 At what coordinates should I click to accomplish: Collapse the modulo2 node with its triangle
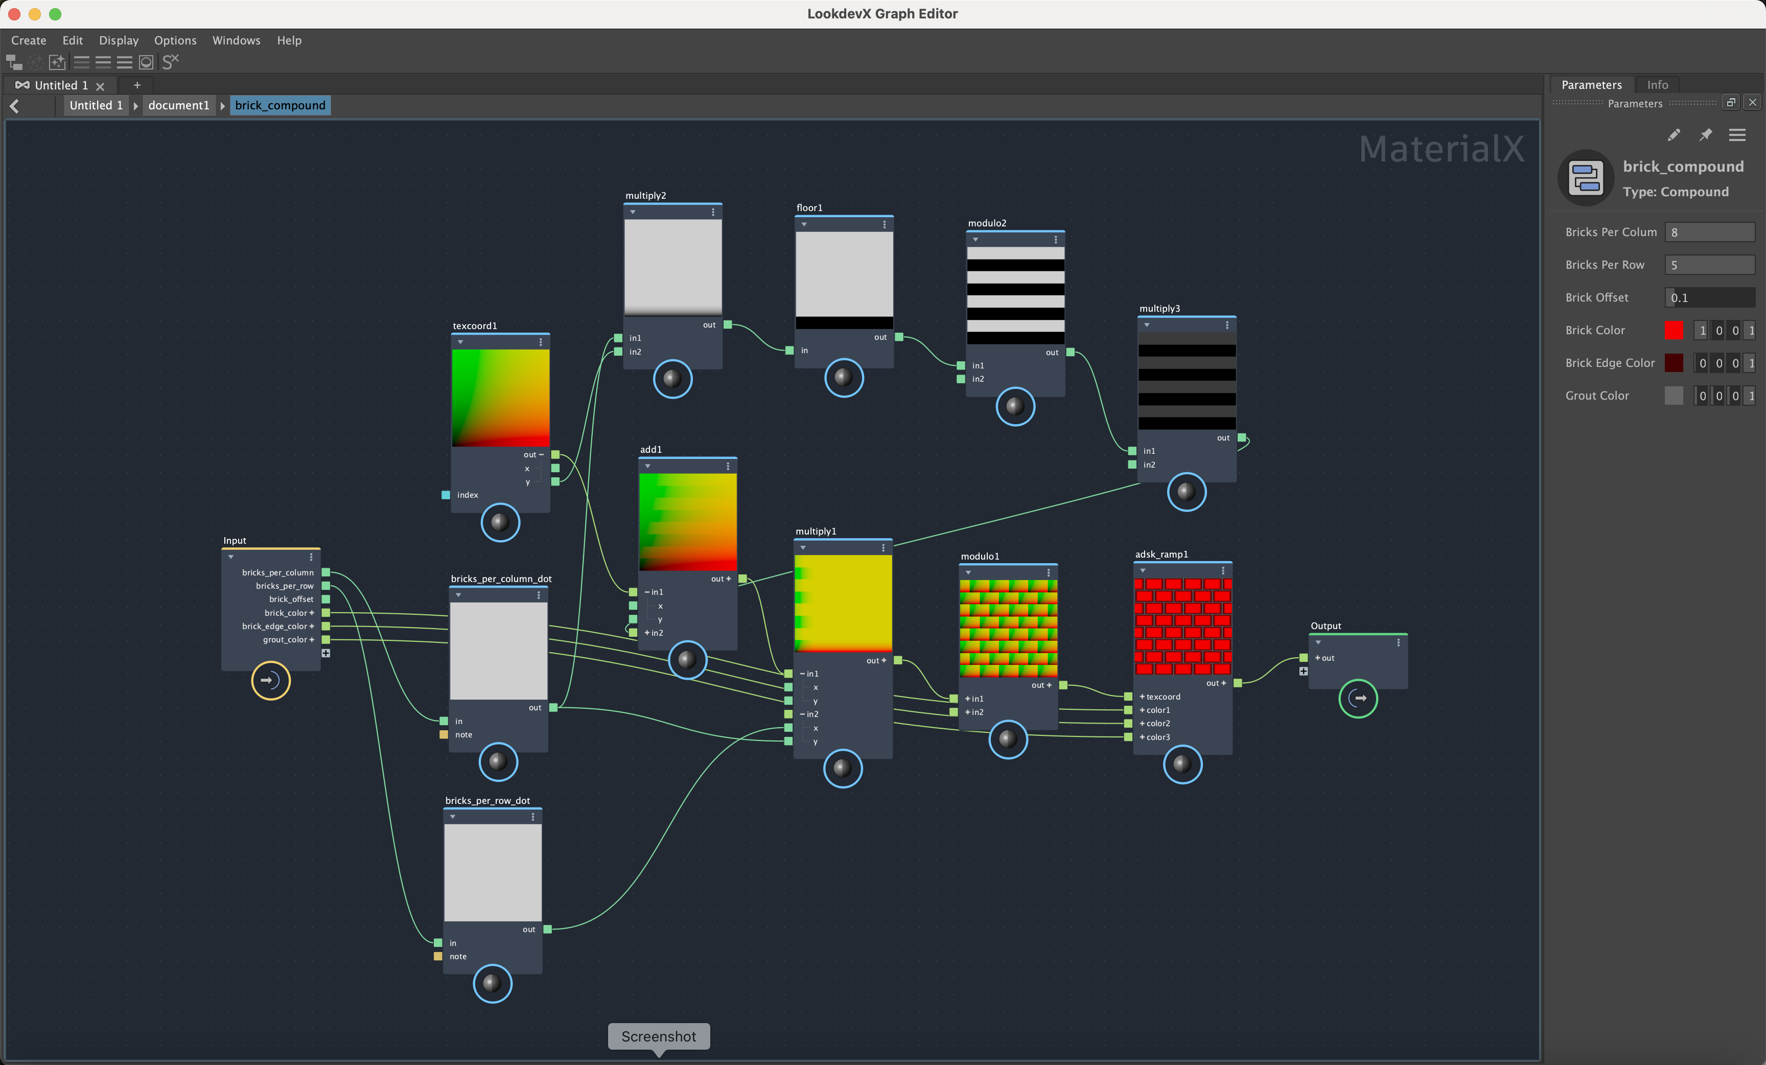[975, 239]
